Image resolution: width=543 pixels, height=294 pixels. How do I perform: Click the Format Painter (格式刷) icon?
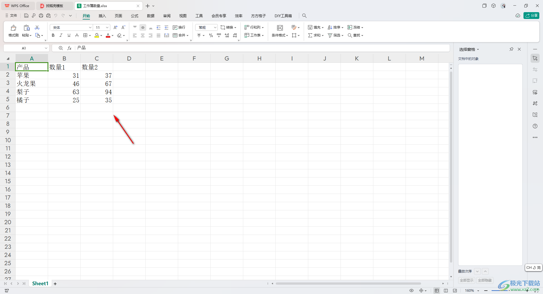tap(13, 28)
